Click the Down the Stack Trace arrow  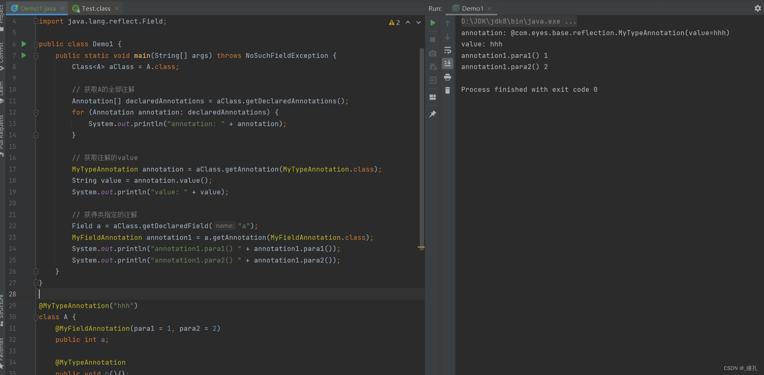pyautogui.click(x=448, y=37)
